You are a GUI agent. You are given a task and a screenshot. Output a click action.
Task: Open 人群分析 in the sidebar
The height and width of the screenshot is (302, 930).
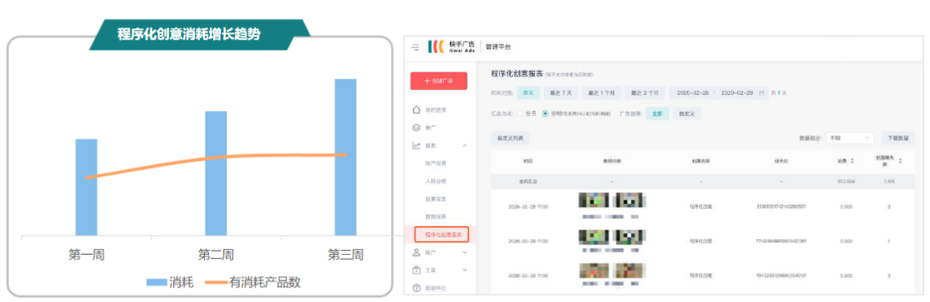click(436, 180)
